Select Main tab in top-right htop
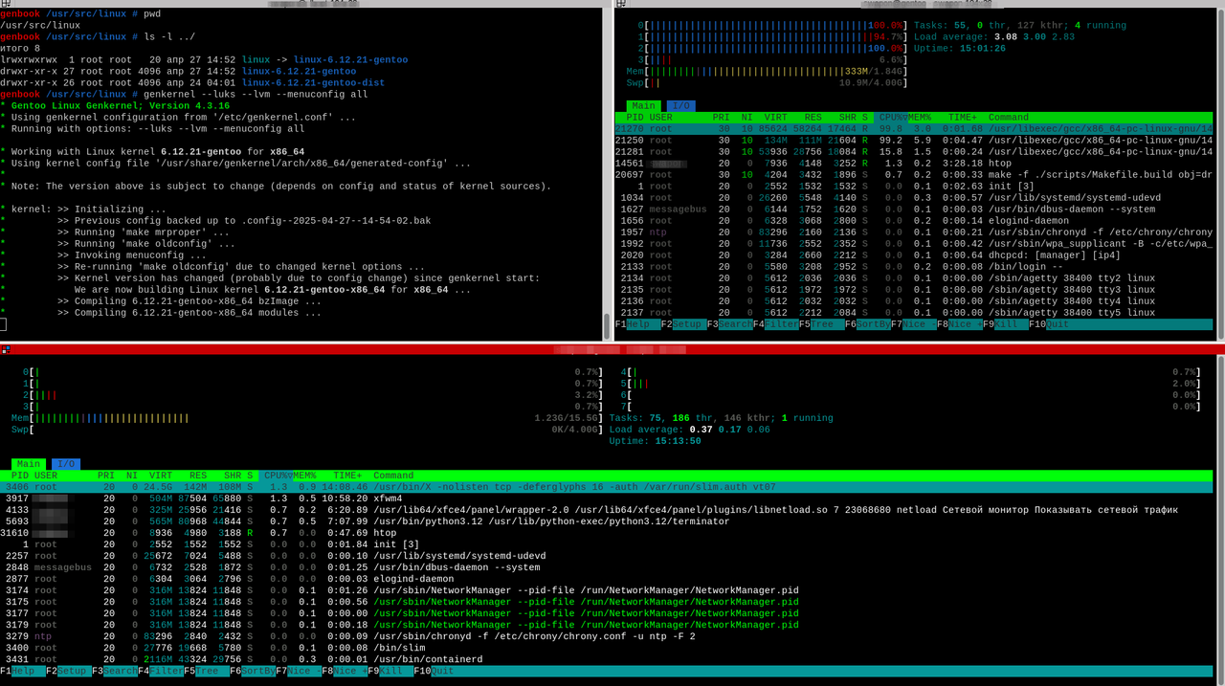This screenshot has width=1225, height=686. click(x=644, y=106)
